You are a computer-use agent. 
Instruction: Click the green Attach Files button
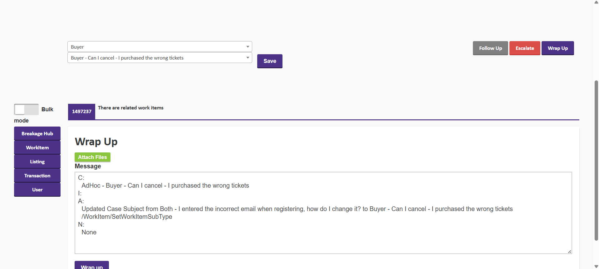[x=92, y=157]
